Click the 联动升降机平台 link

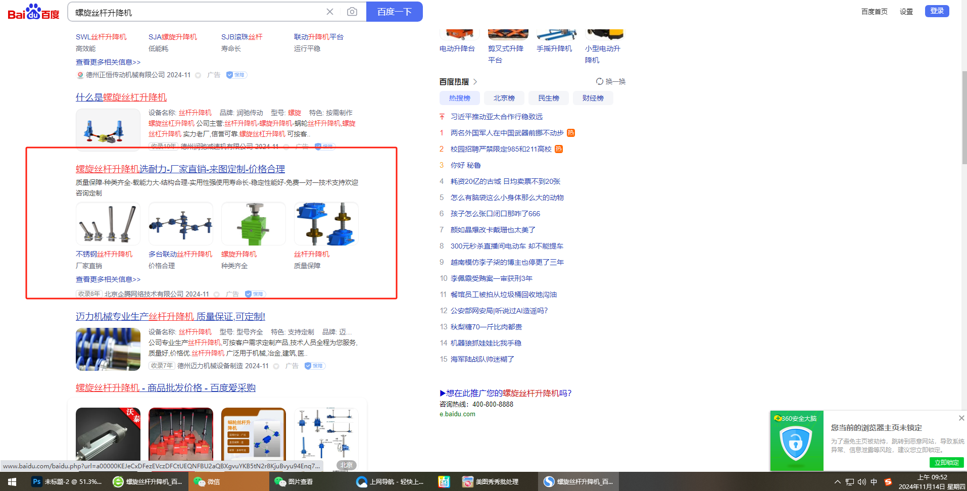point(319,37)
